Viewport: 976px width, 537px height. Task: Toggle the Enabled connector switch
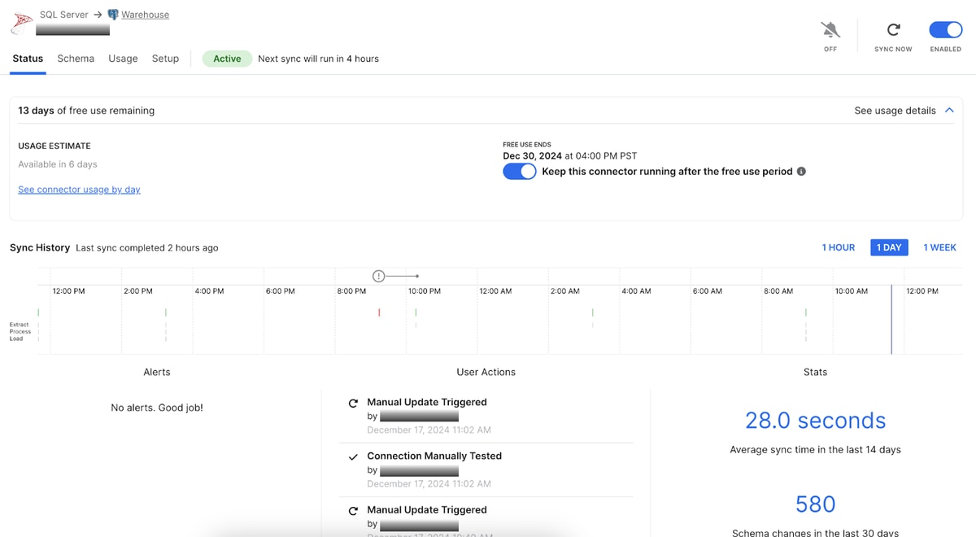click(x=946, y=30)
